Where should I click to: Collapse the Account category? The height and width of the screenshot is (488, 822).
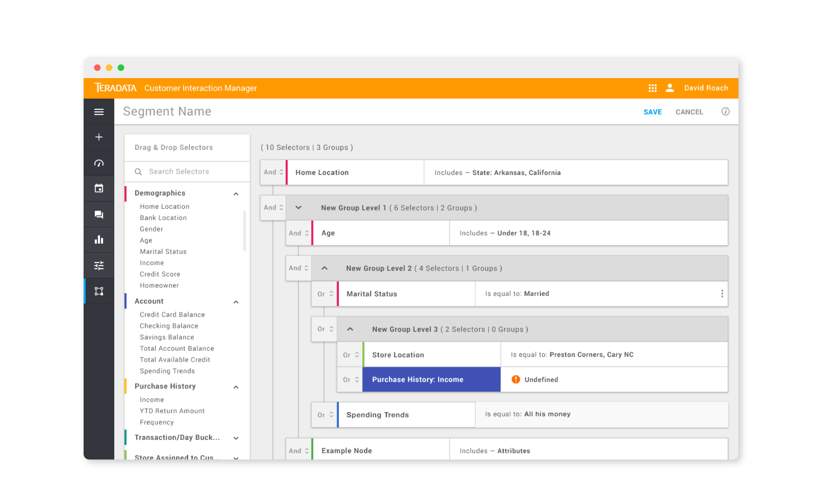coord(236,302)
